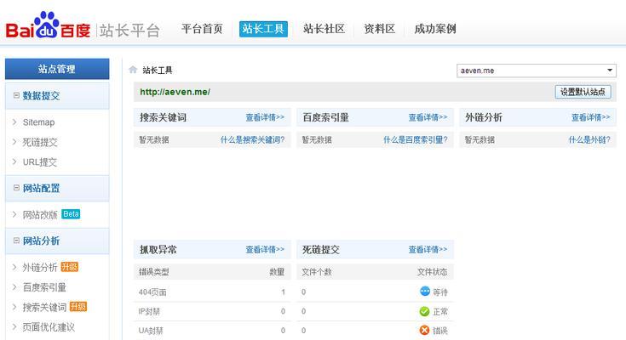Open 什么是百度索引量? help link

[416, 139]
